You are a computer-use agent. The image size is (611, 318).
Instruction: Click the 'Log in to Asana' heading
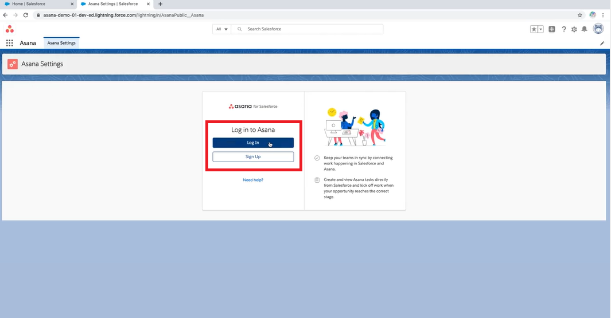[253, 129]
